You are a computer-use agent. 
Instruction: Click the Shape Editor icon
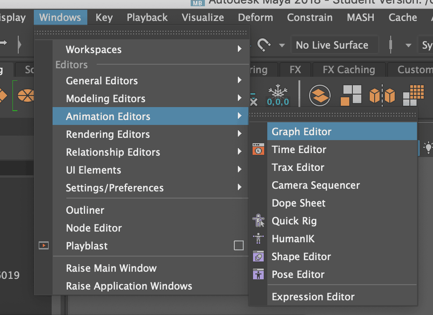[x=258, y=257]
